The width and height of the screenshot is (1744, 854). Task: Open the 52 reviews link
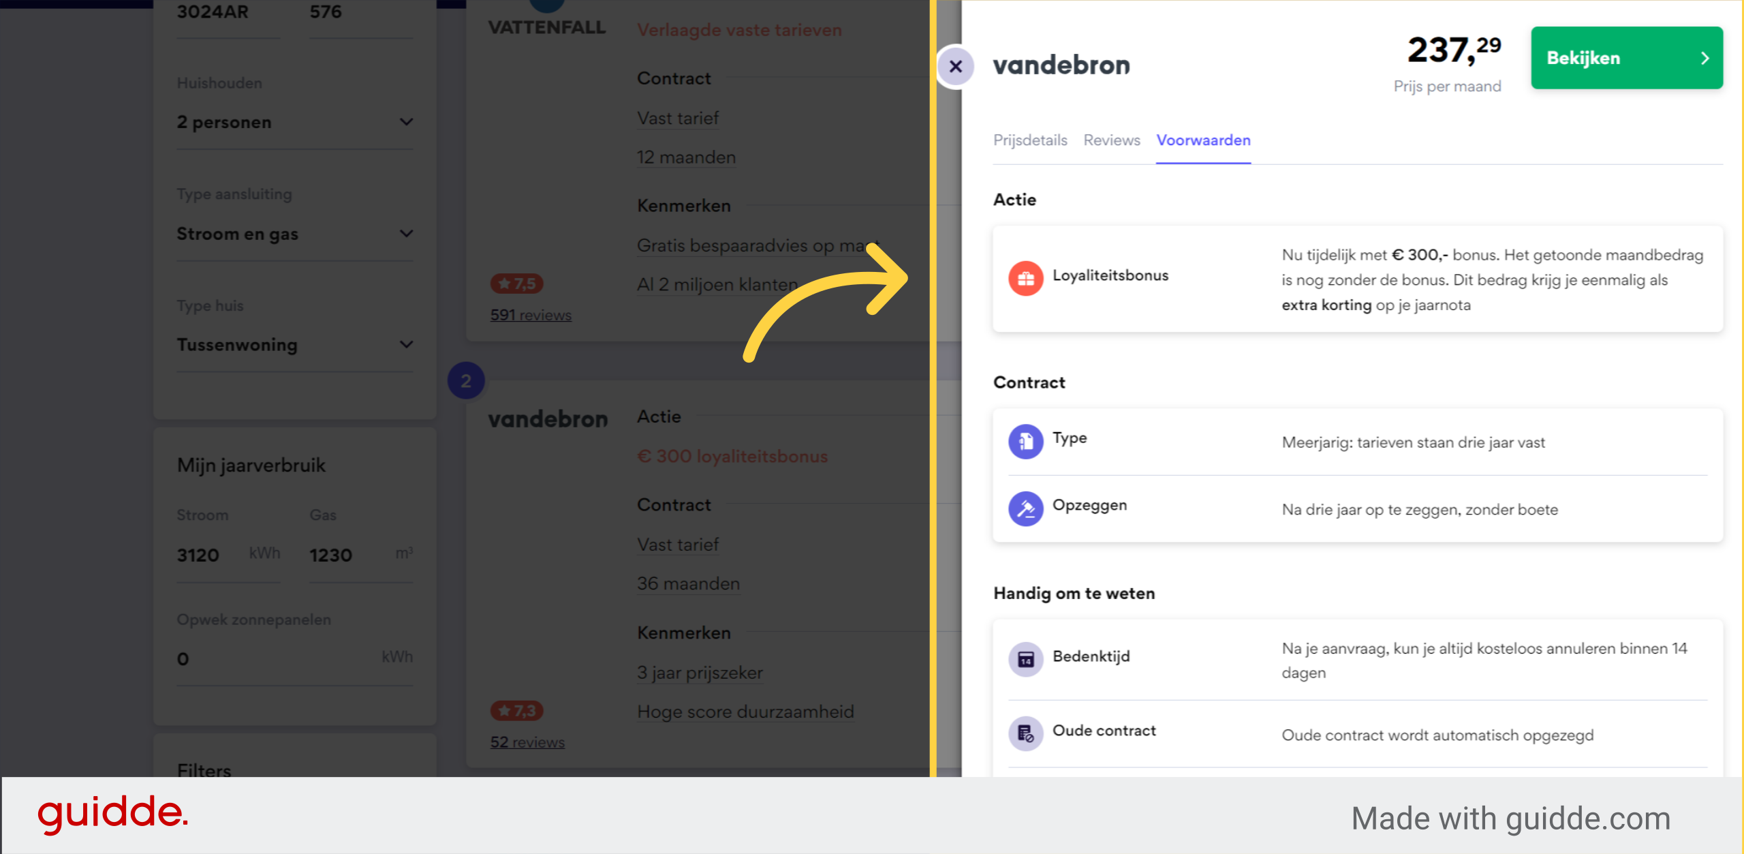[x=527, y=742]
